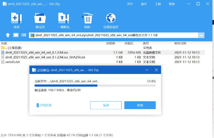Click the archive path address field
The height and width of the screenshot is (138, 214).
(x=113, y=35)
